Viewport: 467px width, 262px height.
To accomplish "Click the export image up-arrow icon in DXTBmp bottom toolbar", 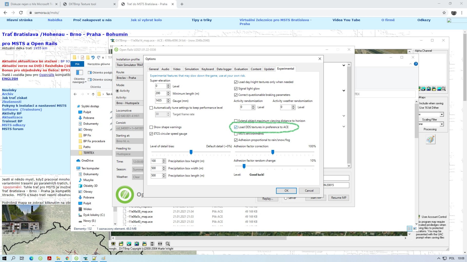I will coord(137,244).
